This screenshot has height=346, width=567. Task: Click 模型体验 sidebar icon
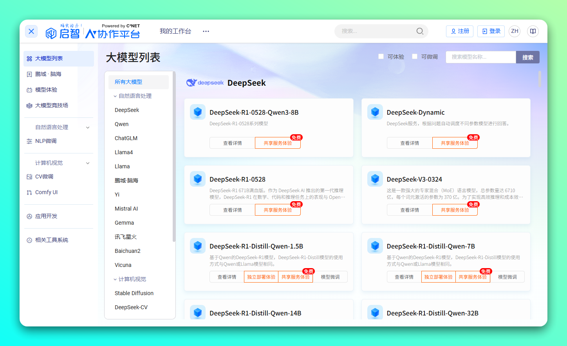coord(29,90)
